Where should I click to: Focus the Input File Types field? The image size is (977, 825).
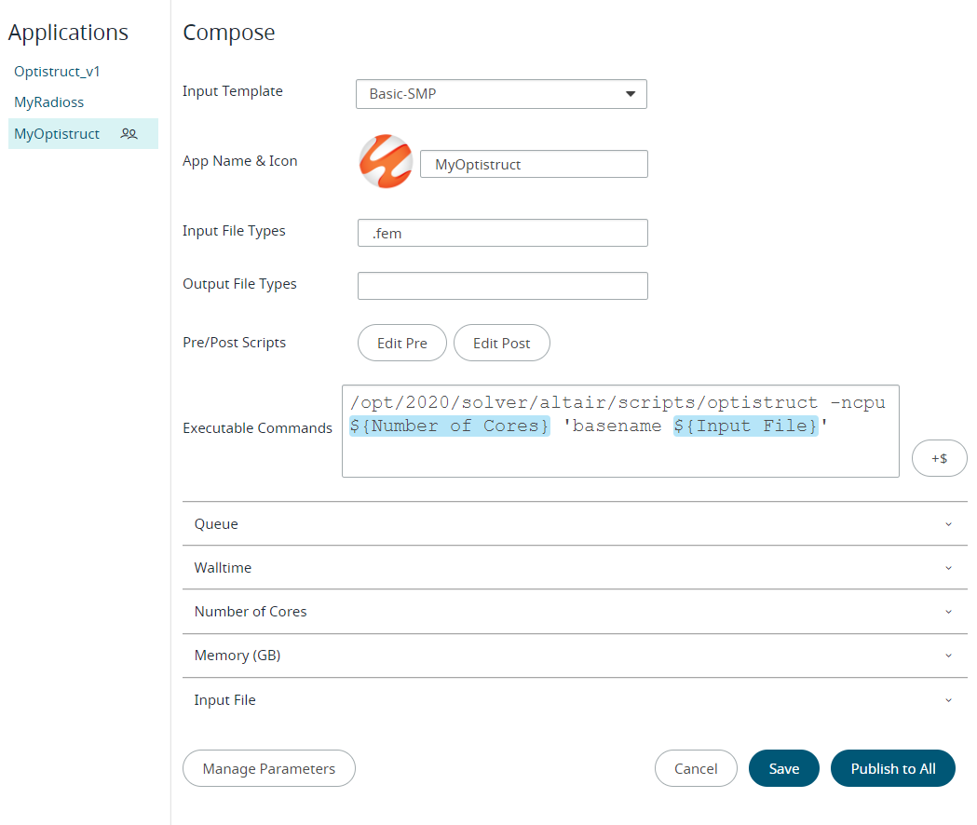point(503,233)
